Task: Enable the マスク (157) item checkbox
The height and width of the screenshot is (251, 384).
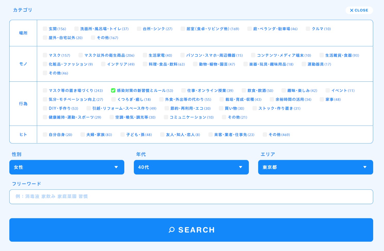Action: click(x=45, y=55)
